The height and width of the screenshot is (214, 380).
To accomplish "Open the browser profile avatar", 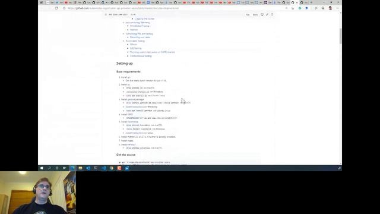I will point(330,8).
